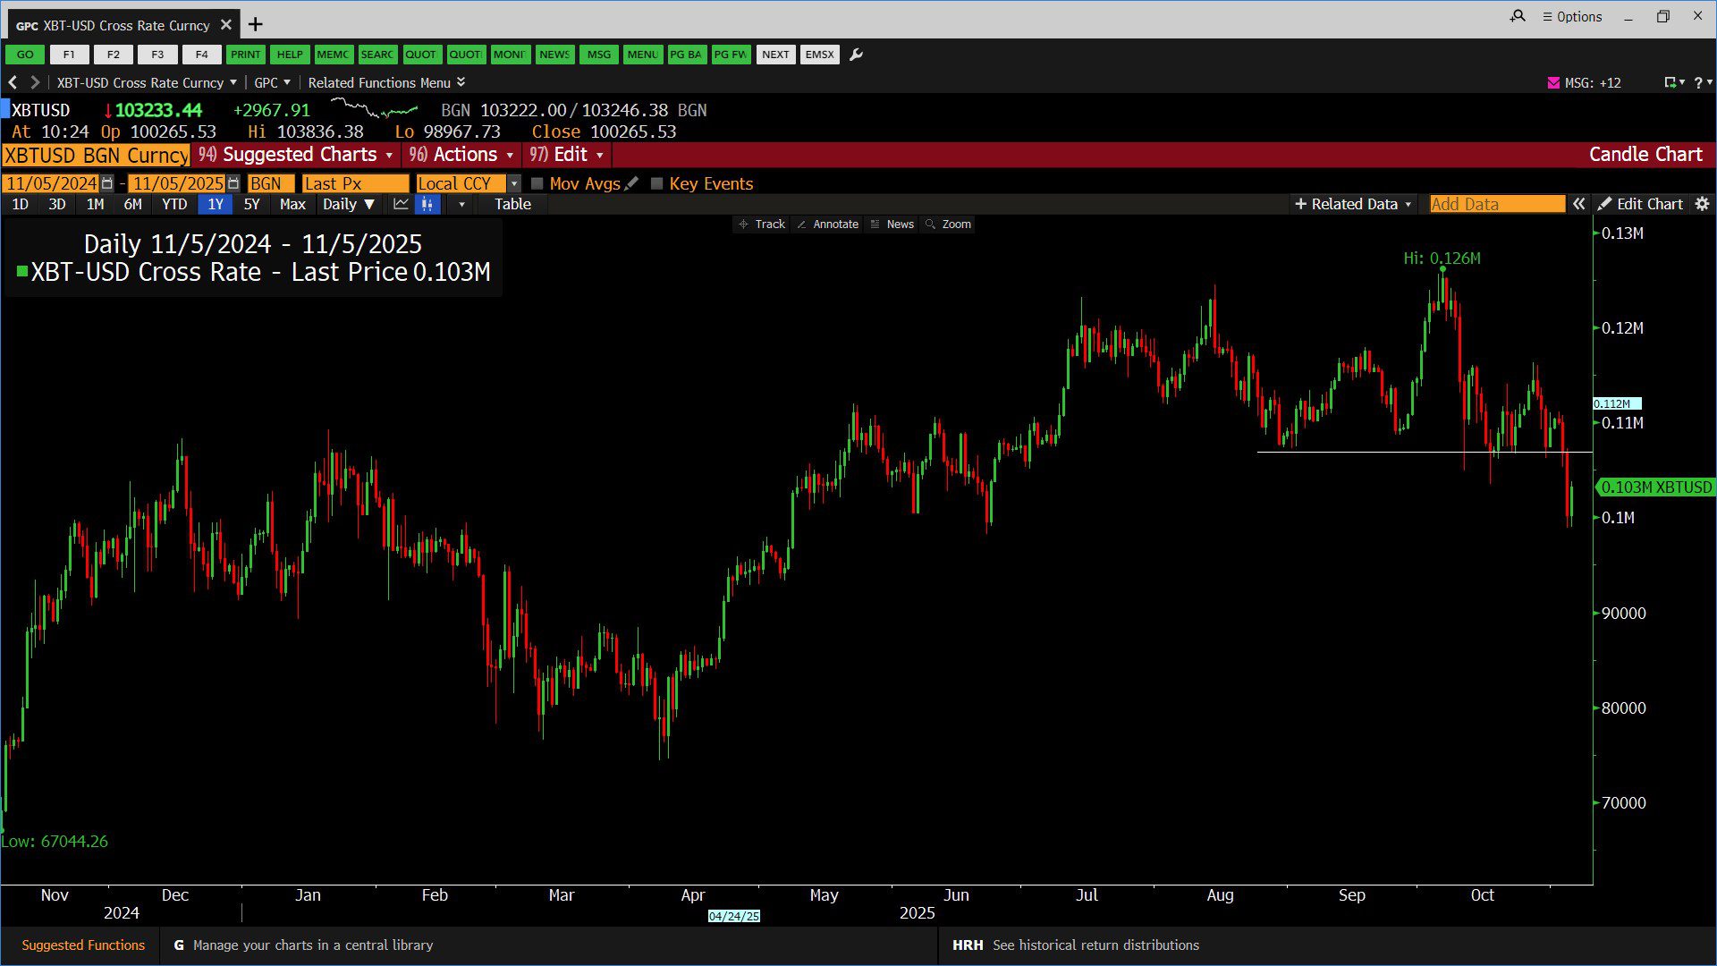The height and width of the screenshot is (966, 1717).
Task: Click the wrench settings icon in toolbar
Action: pyautogui.click(x=856, y=55)
